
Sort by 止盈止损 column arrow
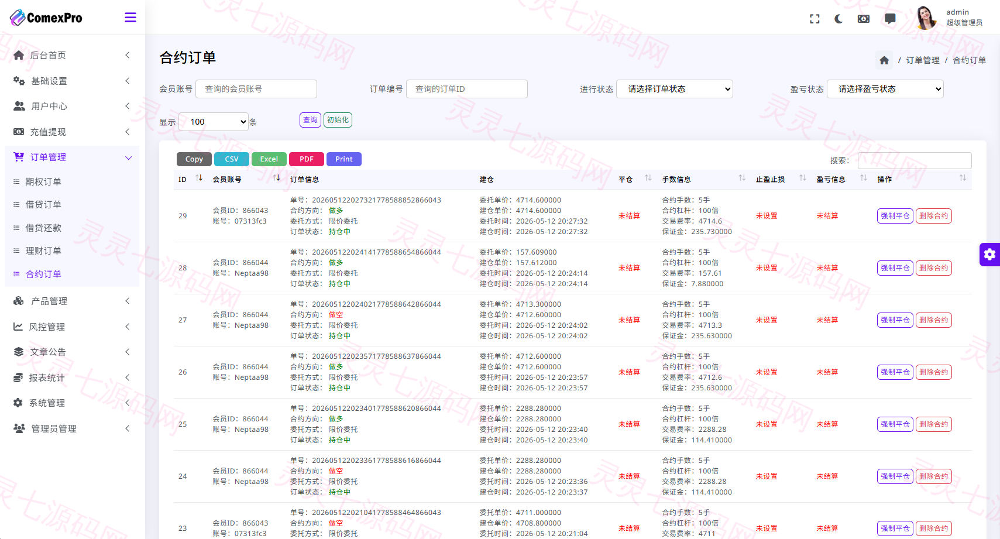tap(803, 178)
